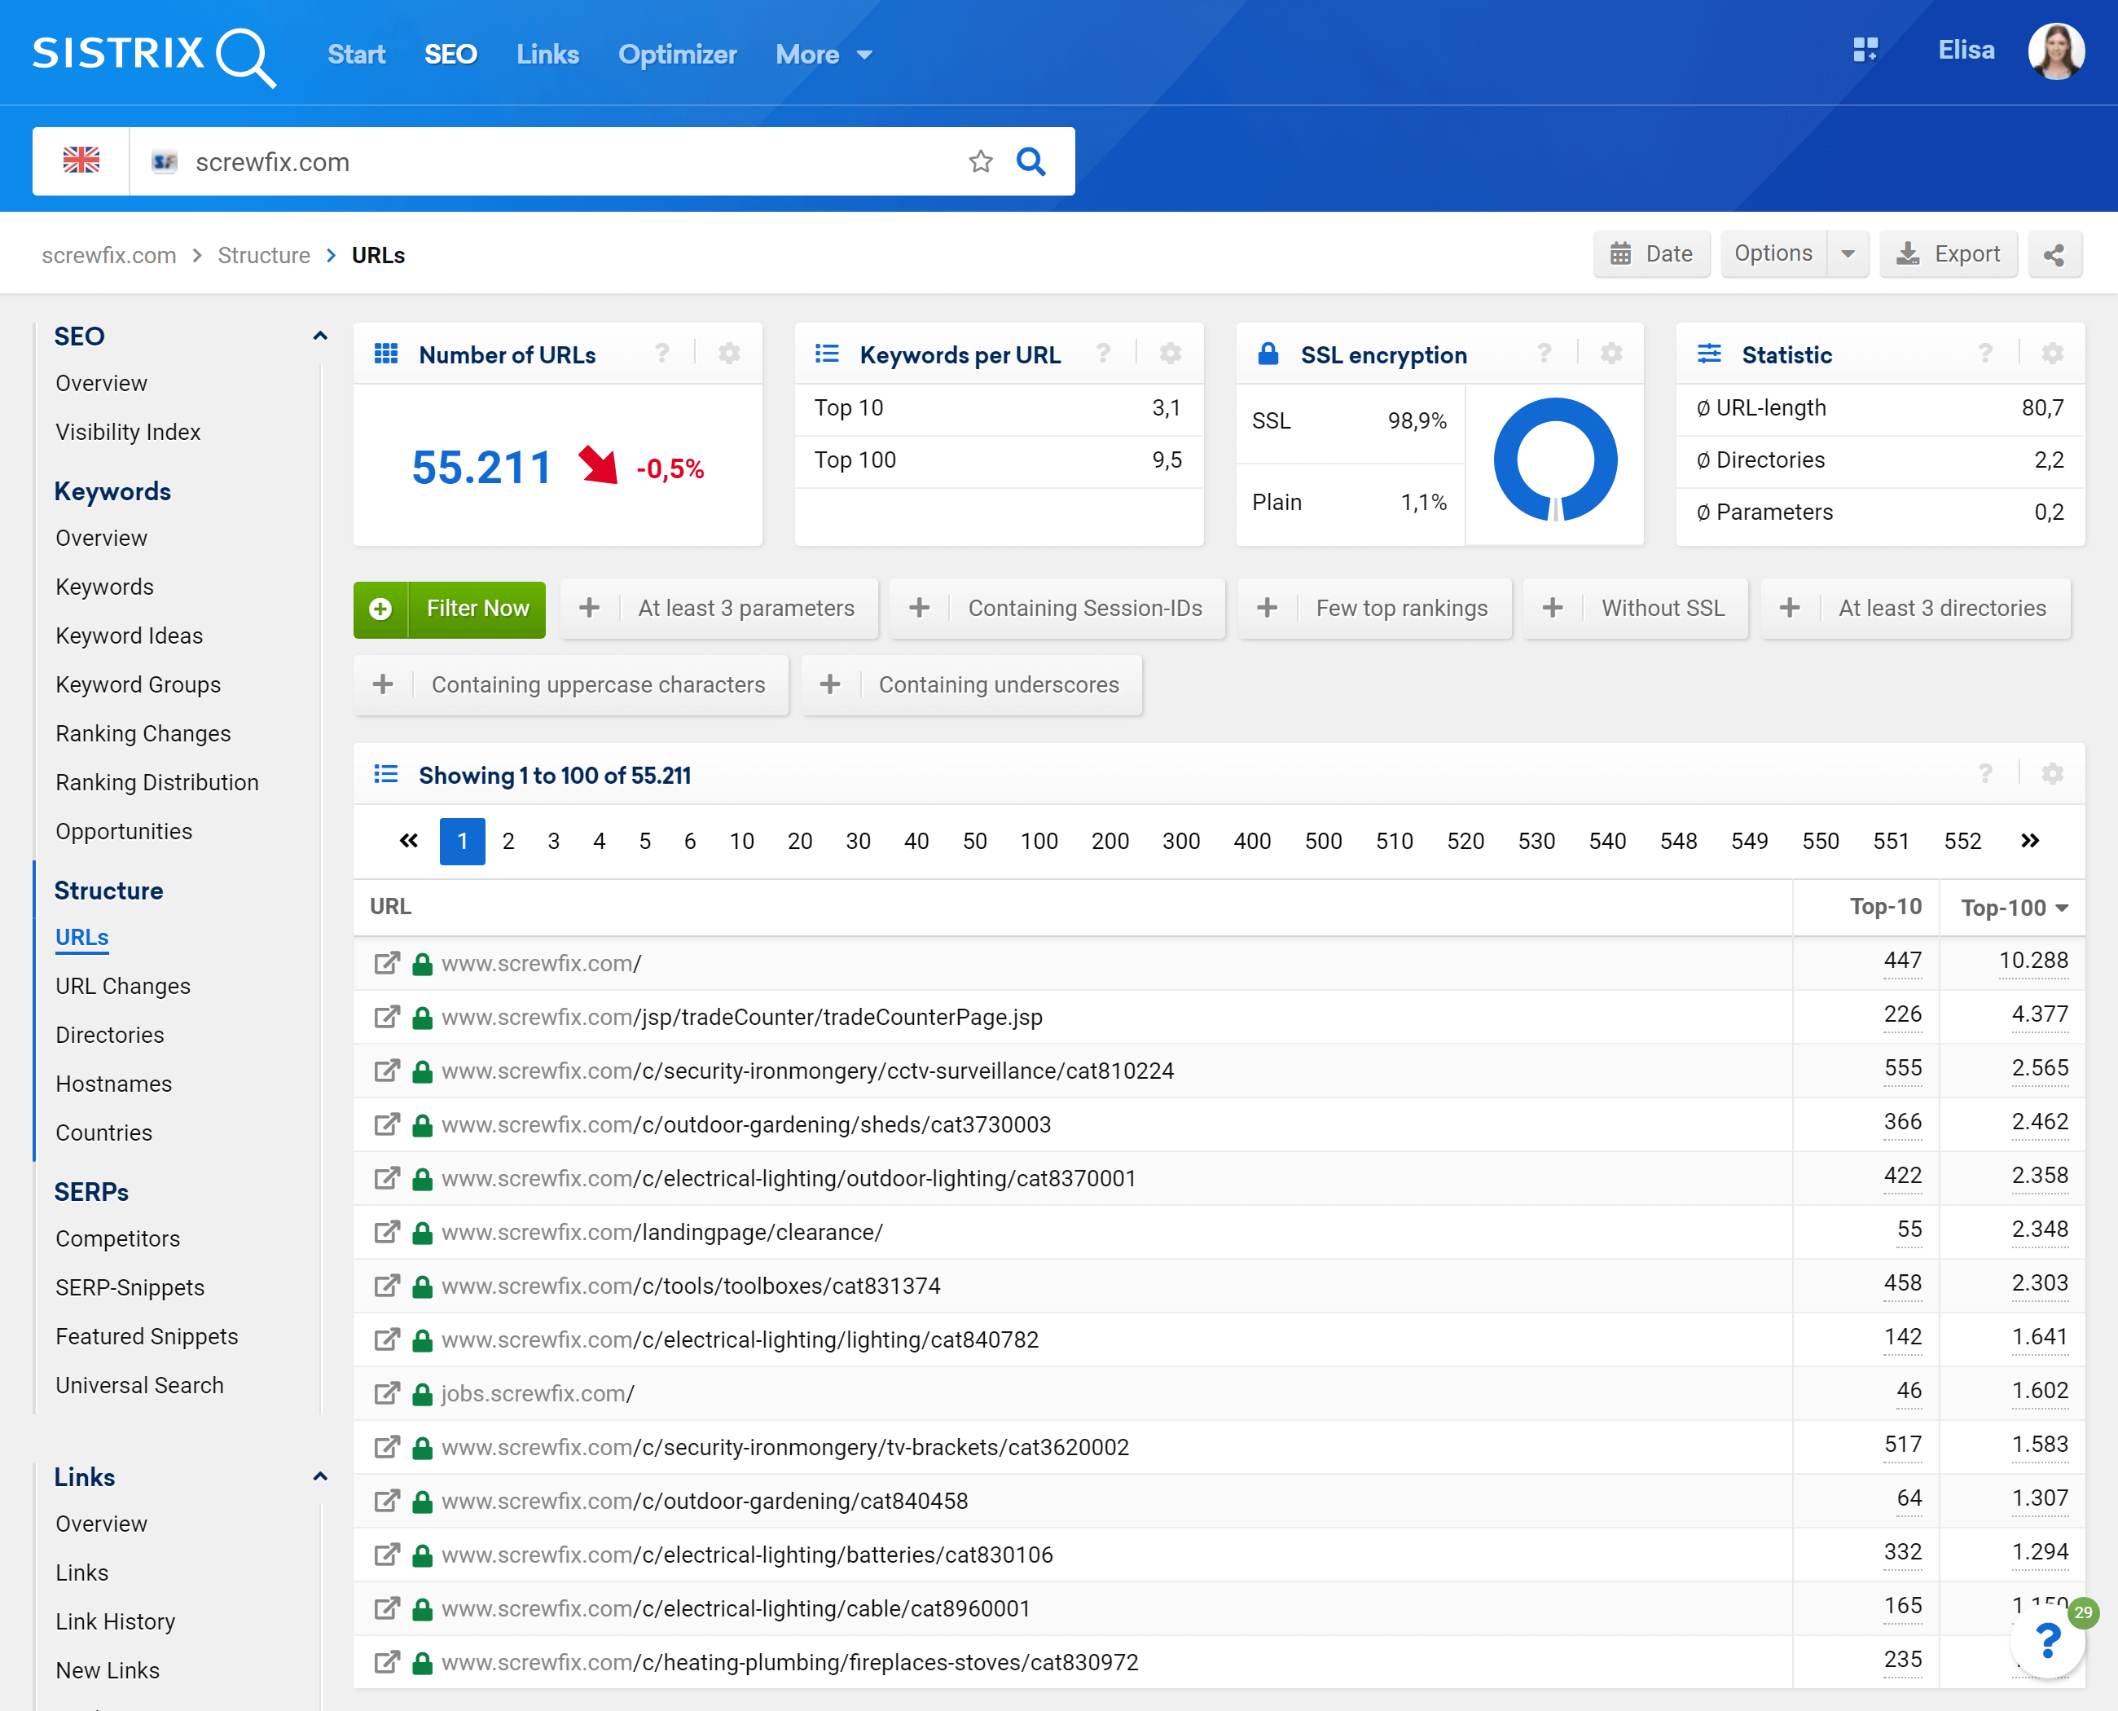Image resolution: width=2118 pixels, height=1711 pixels.
Task: Open Directories in sidebar
Action: pyautogui.click(x=109, y=1035)
